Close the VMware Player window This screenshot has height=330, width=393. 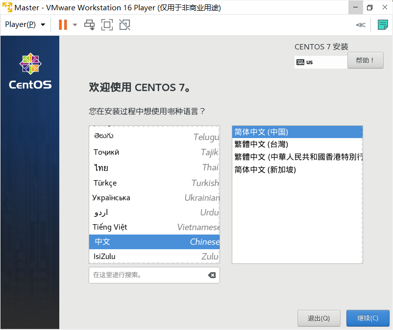385,7
